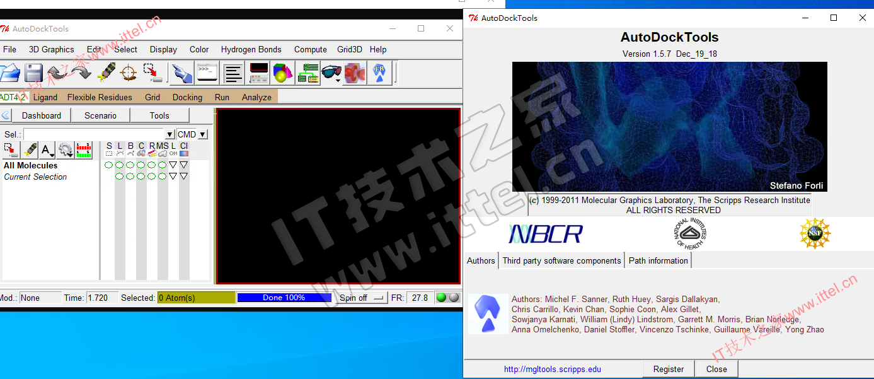This screenshot has height=379, width=874.
Task: Click the green flowchart network editor icon
Action: point(308,73)
